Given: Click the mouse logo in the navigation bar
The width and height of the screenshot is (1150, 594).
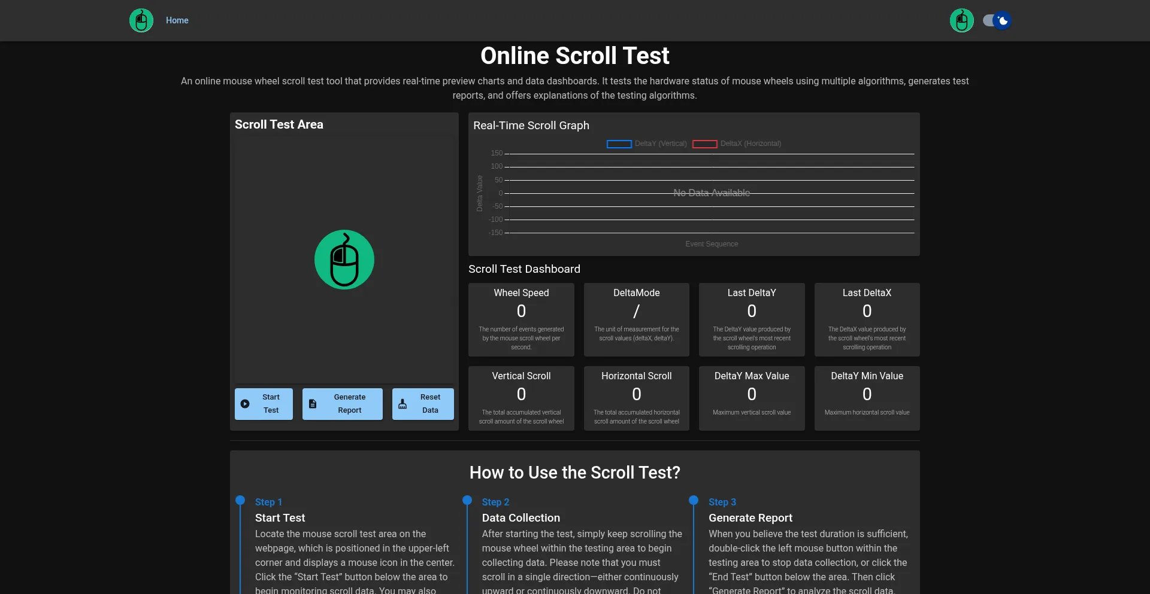Looking at the screenshot, I should pyautogui.click(x=141, y=20).
